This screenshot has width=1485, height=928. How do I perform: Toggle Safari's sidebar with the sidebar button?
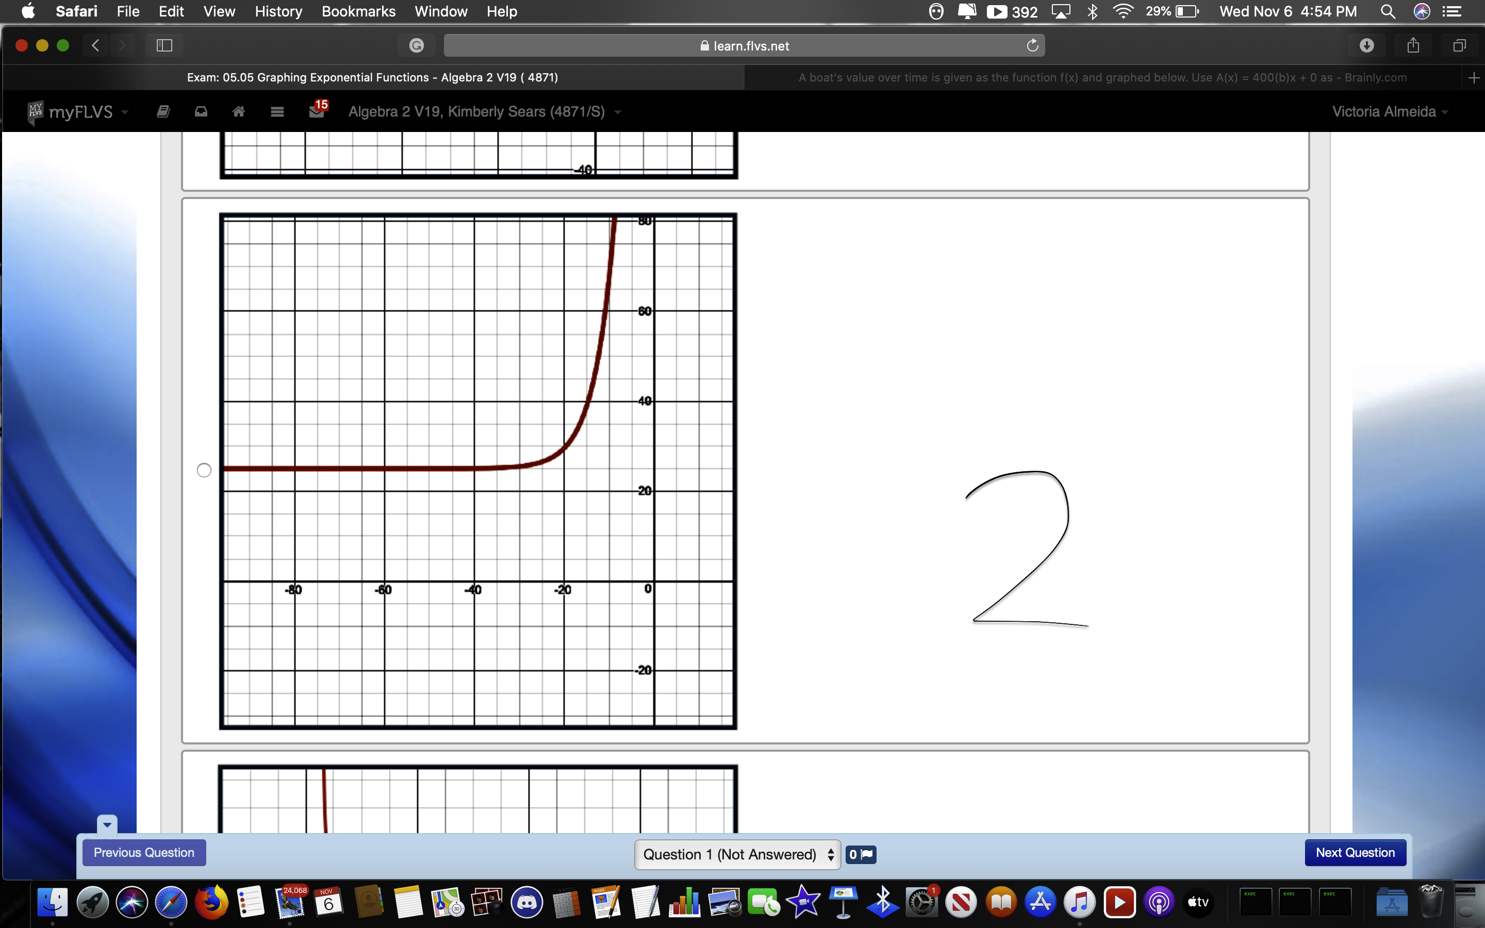(x=164, y=45)
